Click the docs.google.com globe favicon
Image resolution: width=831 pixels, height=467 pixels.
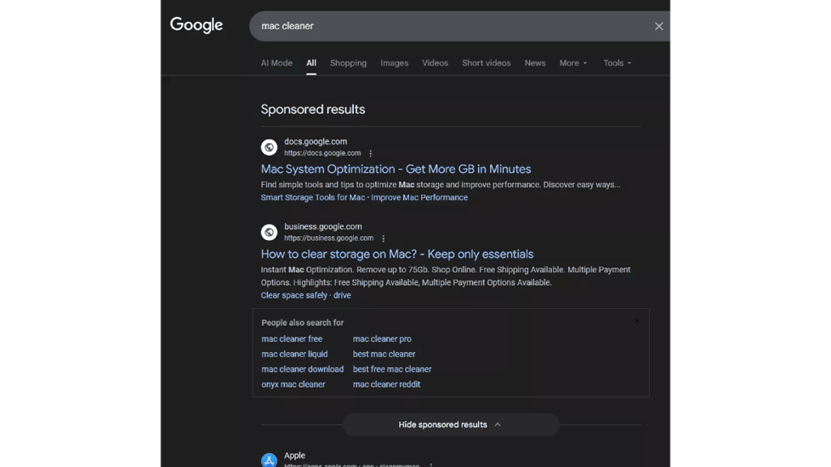(269, 148)
